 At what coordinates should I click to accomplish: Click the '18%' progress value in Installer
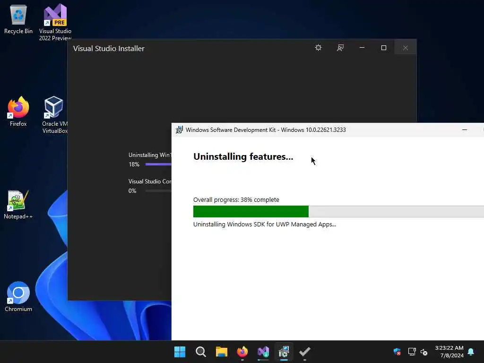[x=134, y=164]
